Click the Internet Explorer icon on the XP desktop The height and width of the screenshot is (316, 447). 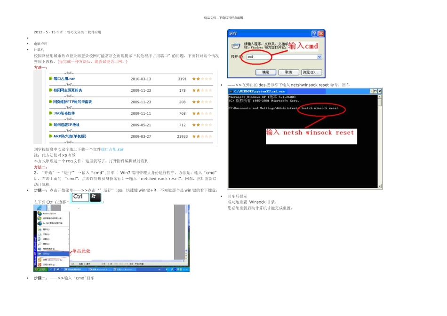tap(40, 208)
